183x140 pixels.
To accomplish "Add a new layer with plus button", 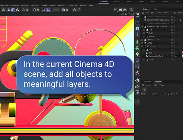I will [x=144, y=90].
